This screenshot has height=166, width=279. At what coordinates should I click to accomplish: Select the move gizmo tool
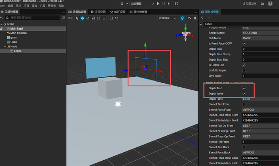82,18
